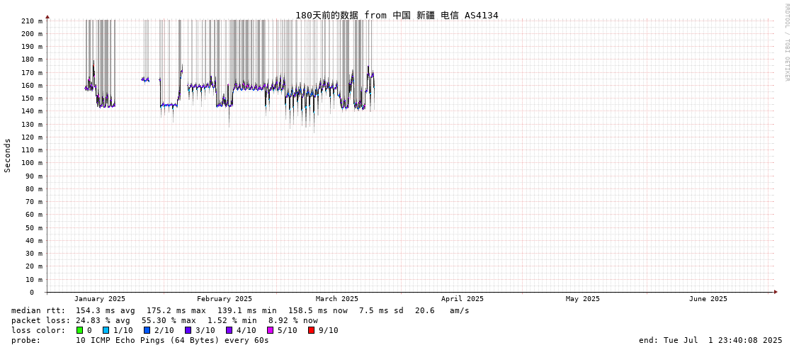Click the May 2025 axis label
The image size is (794, 350).
(582, 299)
